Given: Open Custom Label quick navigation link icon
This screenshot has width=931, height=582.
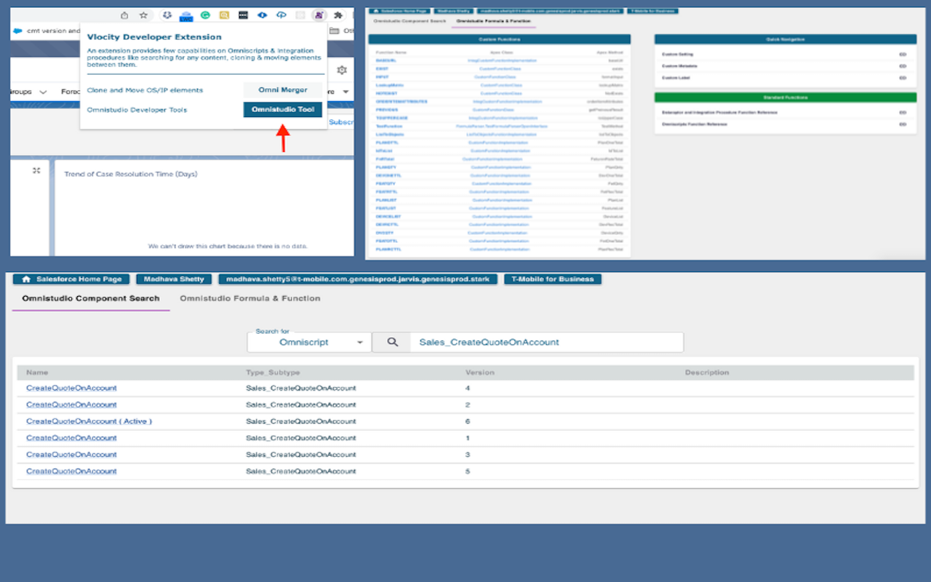Looking at the screenshot, I should 903,78.
